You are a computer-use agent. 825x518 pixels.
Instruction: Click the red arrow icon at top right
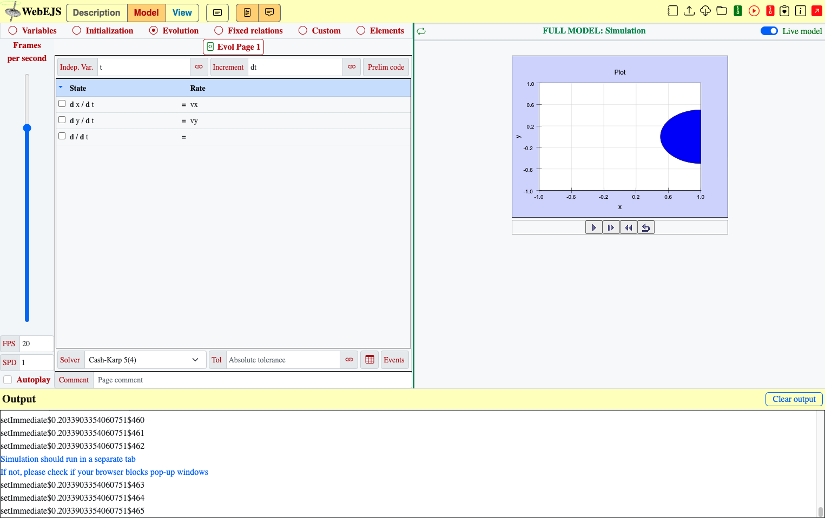pos(817,11)
